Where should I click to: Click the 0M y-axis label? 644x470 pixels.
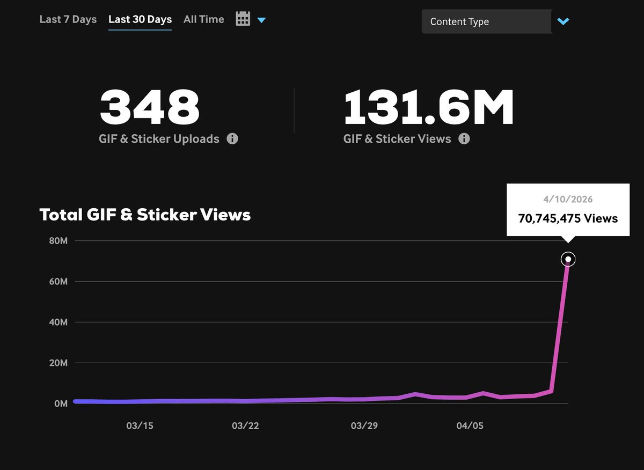click(x=61, y=403)
